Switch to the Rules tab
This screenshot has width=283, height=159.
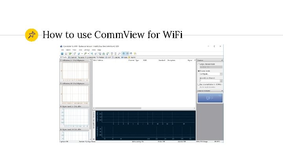pyautogui.click(x=124, y=57)
